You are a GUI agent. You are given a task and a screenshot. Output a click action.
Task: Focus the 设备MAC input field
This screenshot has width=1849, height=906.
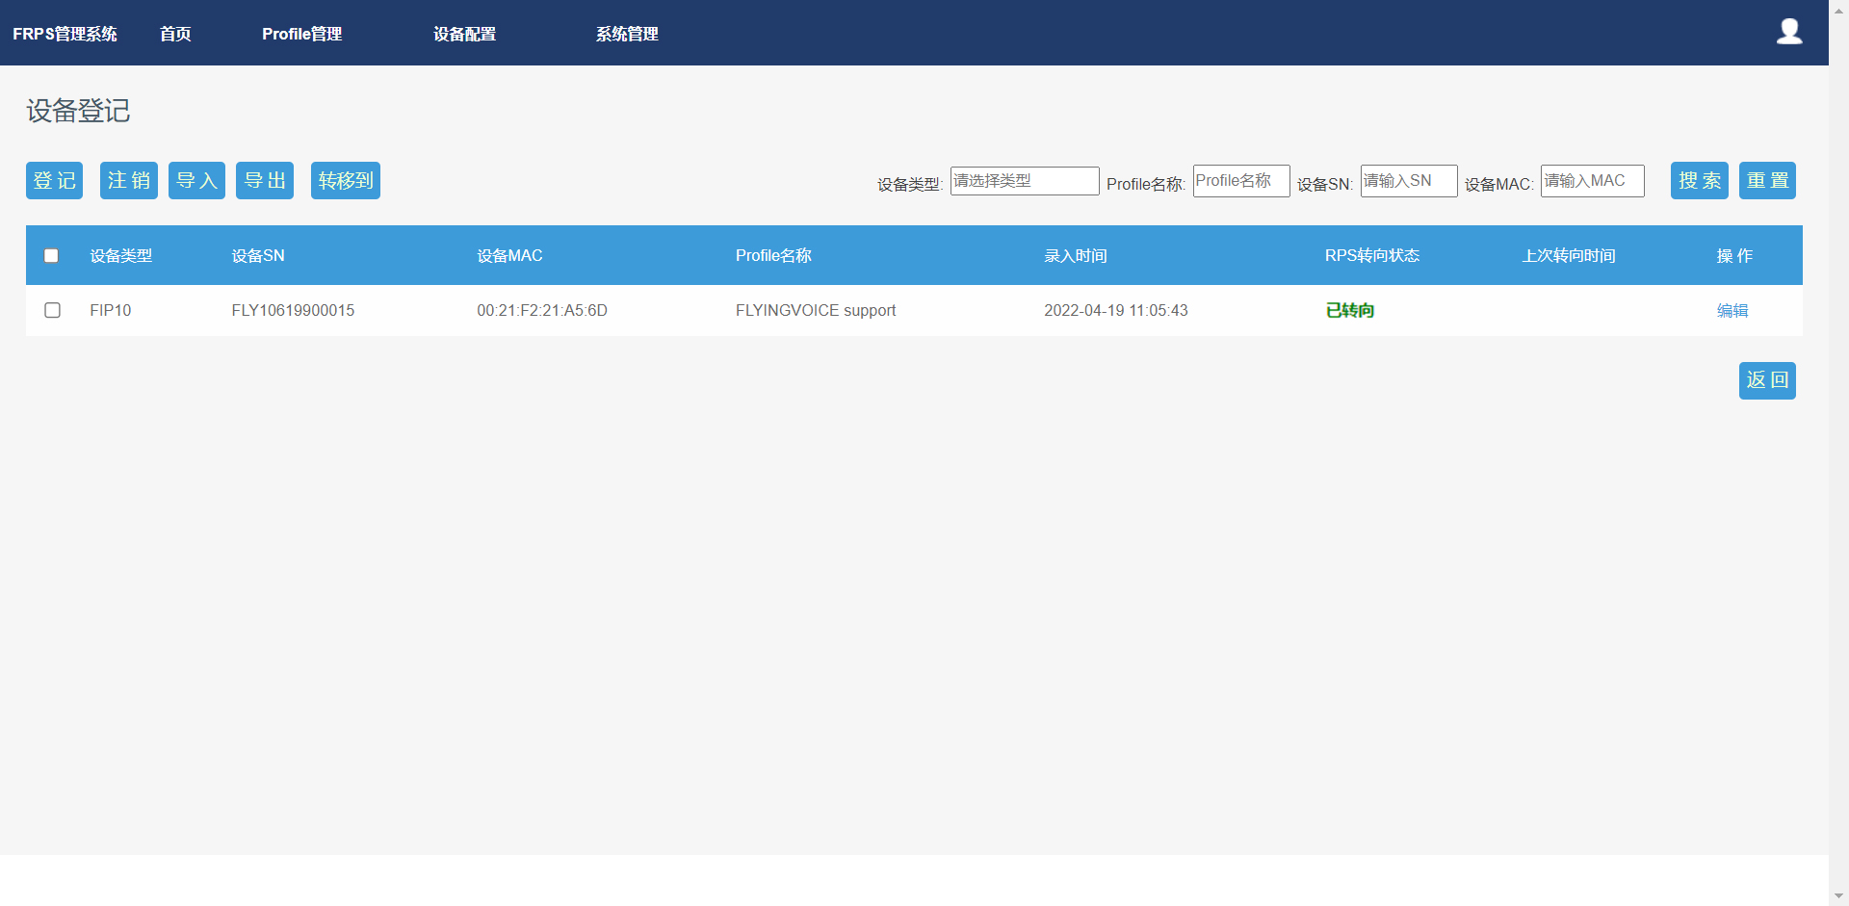tap(1591, 181)
